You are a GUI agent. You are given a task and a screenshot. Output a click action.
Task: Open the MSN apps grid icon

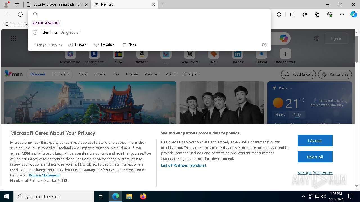click(x=13, y=38)
